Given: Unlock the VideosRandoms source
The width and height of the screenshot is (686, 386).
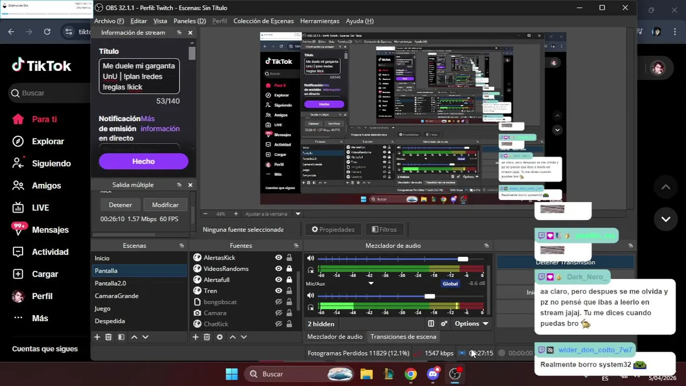Looking at the screenshot, I should pyautogui.click(x=289, y=269).
